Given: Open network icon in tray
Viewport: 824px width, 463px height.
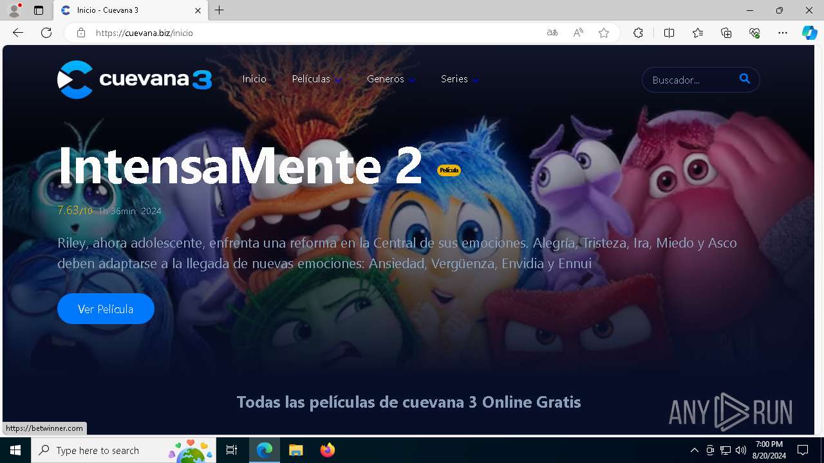Looking at the screenshot, I should (x=726, y=450).
